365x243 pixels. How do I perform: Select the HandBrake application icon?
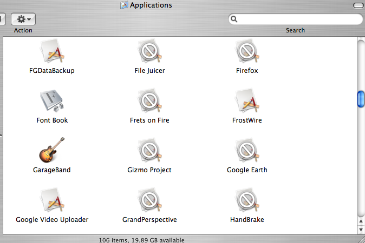[247, 200]
